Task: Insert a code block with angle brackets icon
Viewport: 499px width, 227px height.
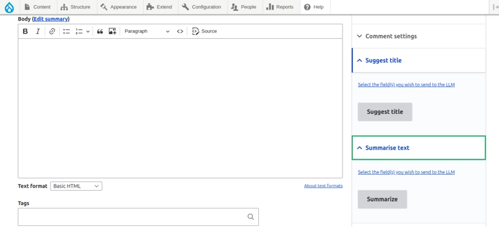Action: [x=180, y=31]
